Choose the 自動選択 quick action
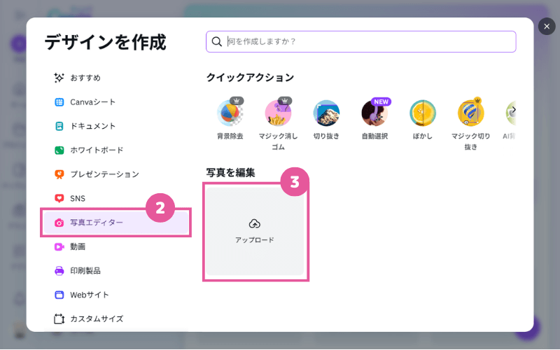This screenshot has height=350, width=560. coord(374,113)
